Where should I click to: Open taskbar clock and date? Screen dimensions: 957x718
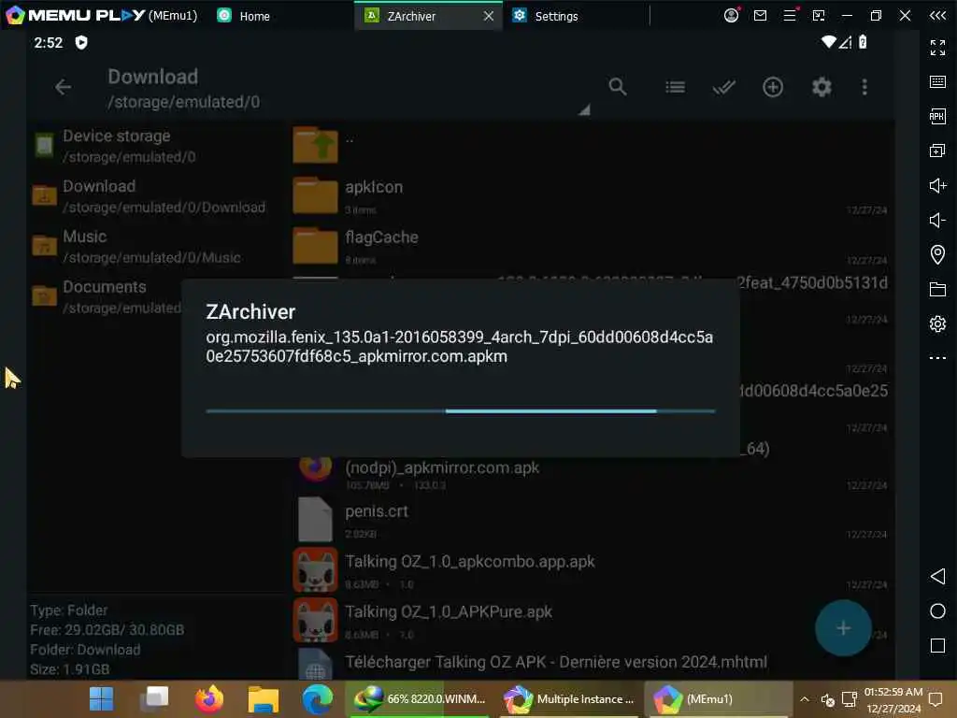(x=893, y=699)
